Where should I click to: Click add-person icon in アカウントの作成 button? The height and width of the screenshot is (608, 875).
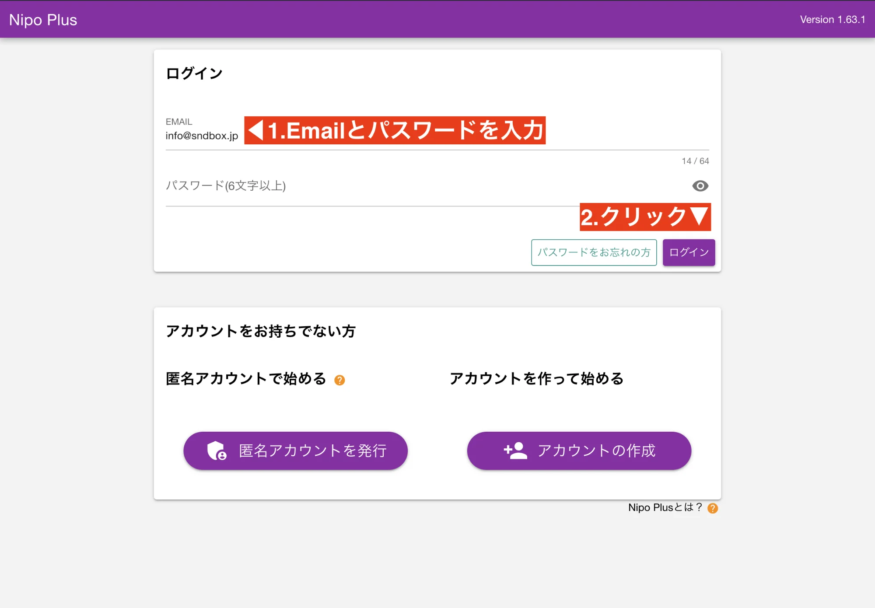515,451
